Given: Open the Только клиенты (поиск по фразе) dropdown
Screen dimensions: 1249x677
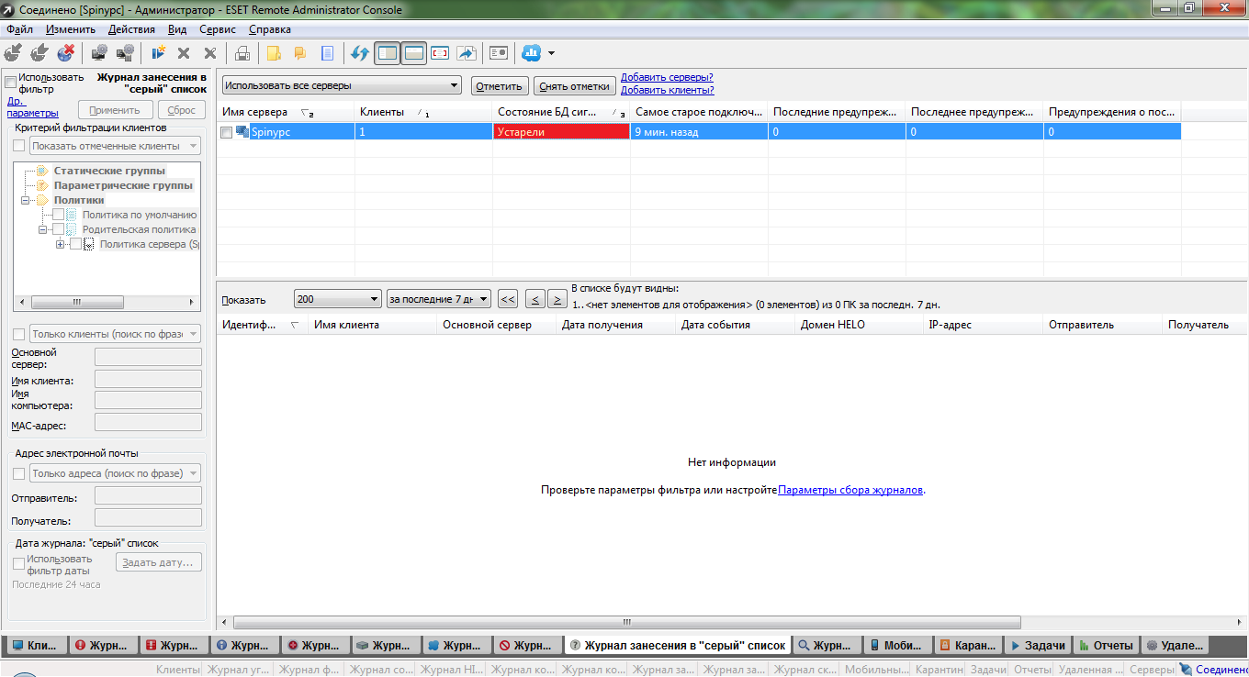Looking at the screenshot, I should pos(115,334).
